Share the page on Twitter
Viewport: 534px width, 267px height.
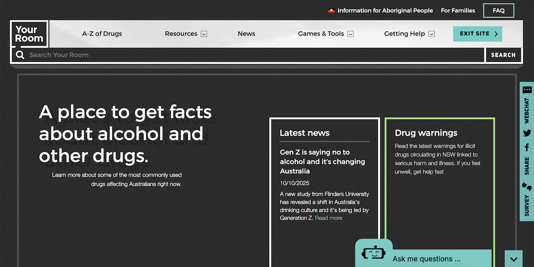[527, 133]
